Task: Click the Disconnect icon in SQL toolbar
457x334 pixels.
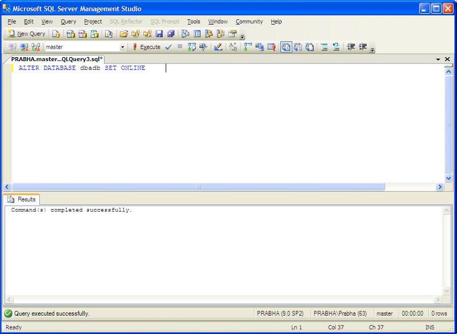Action: (x=24, y=47)
